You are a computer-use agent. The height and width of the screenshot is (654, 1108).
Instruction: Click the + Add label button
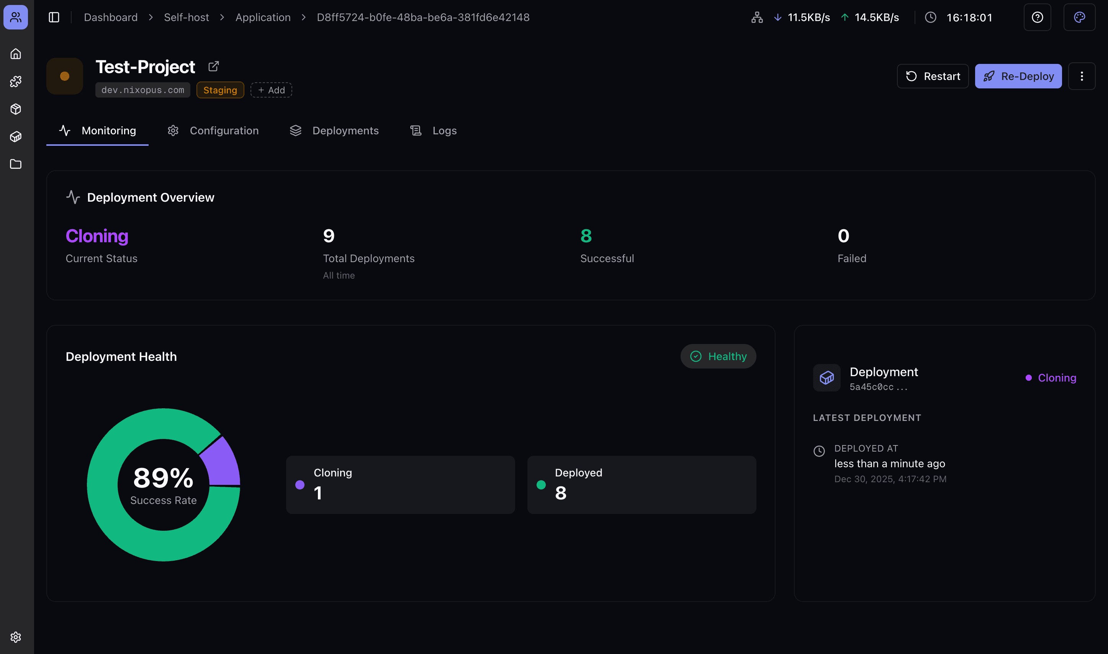coord(271,90)
